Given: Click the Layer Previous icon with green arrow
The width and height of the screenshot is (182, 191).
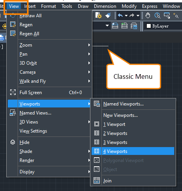Looking at the screenshot, I should (x=124, y=25).
